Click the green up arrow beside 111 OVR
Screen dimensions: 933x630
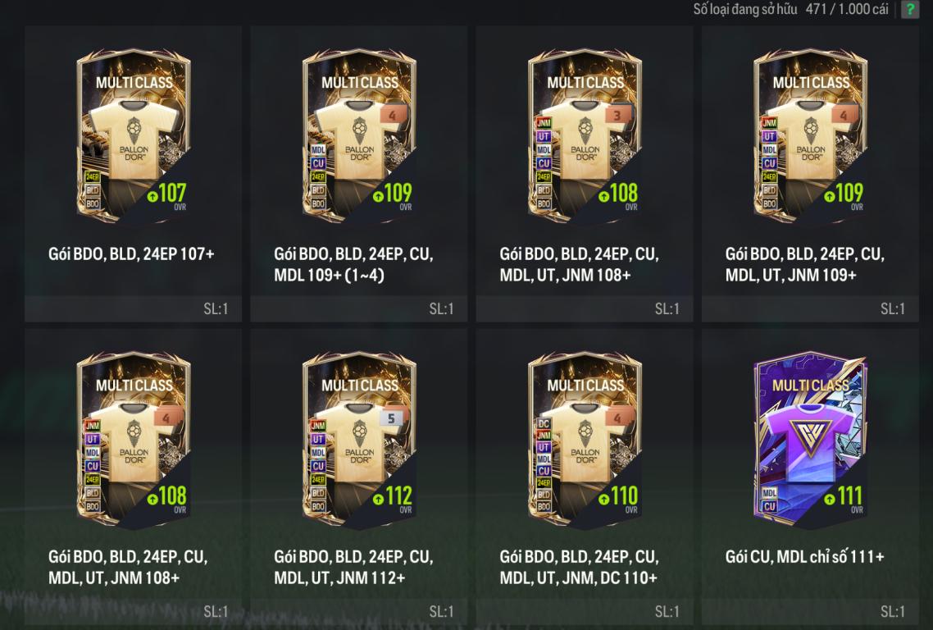pos(830,499)
